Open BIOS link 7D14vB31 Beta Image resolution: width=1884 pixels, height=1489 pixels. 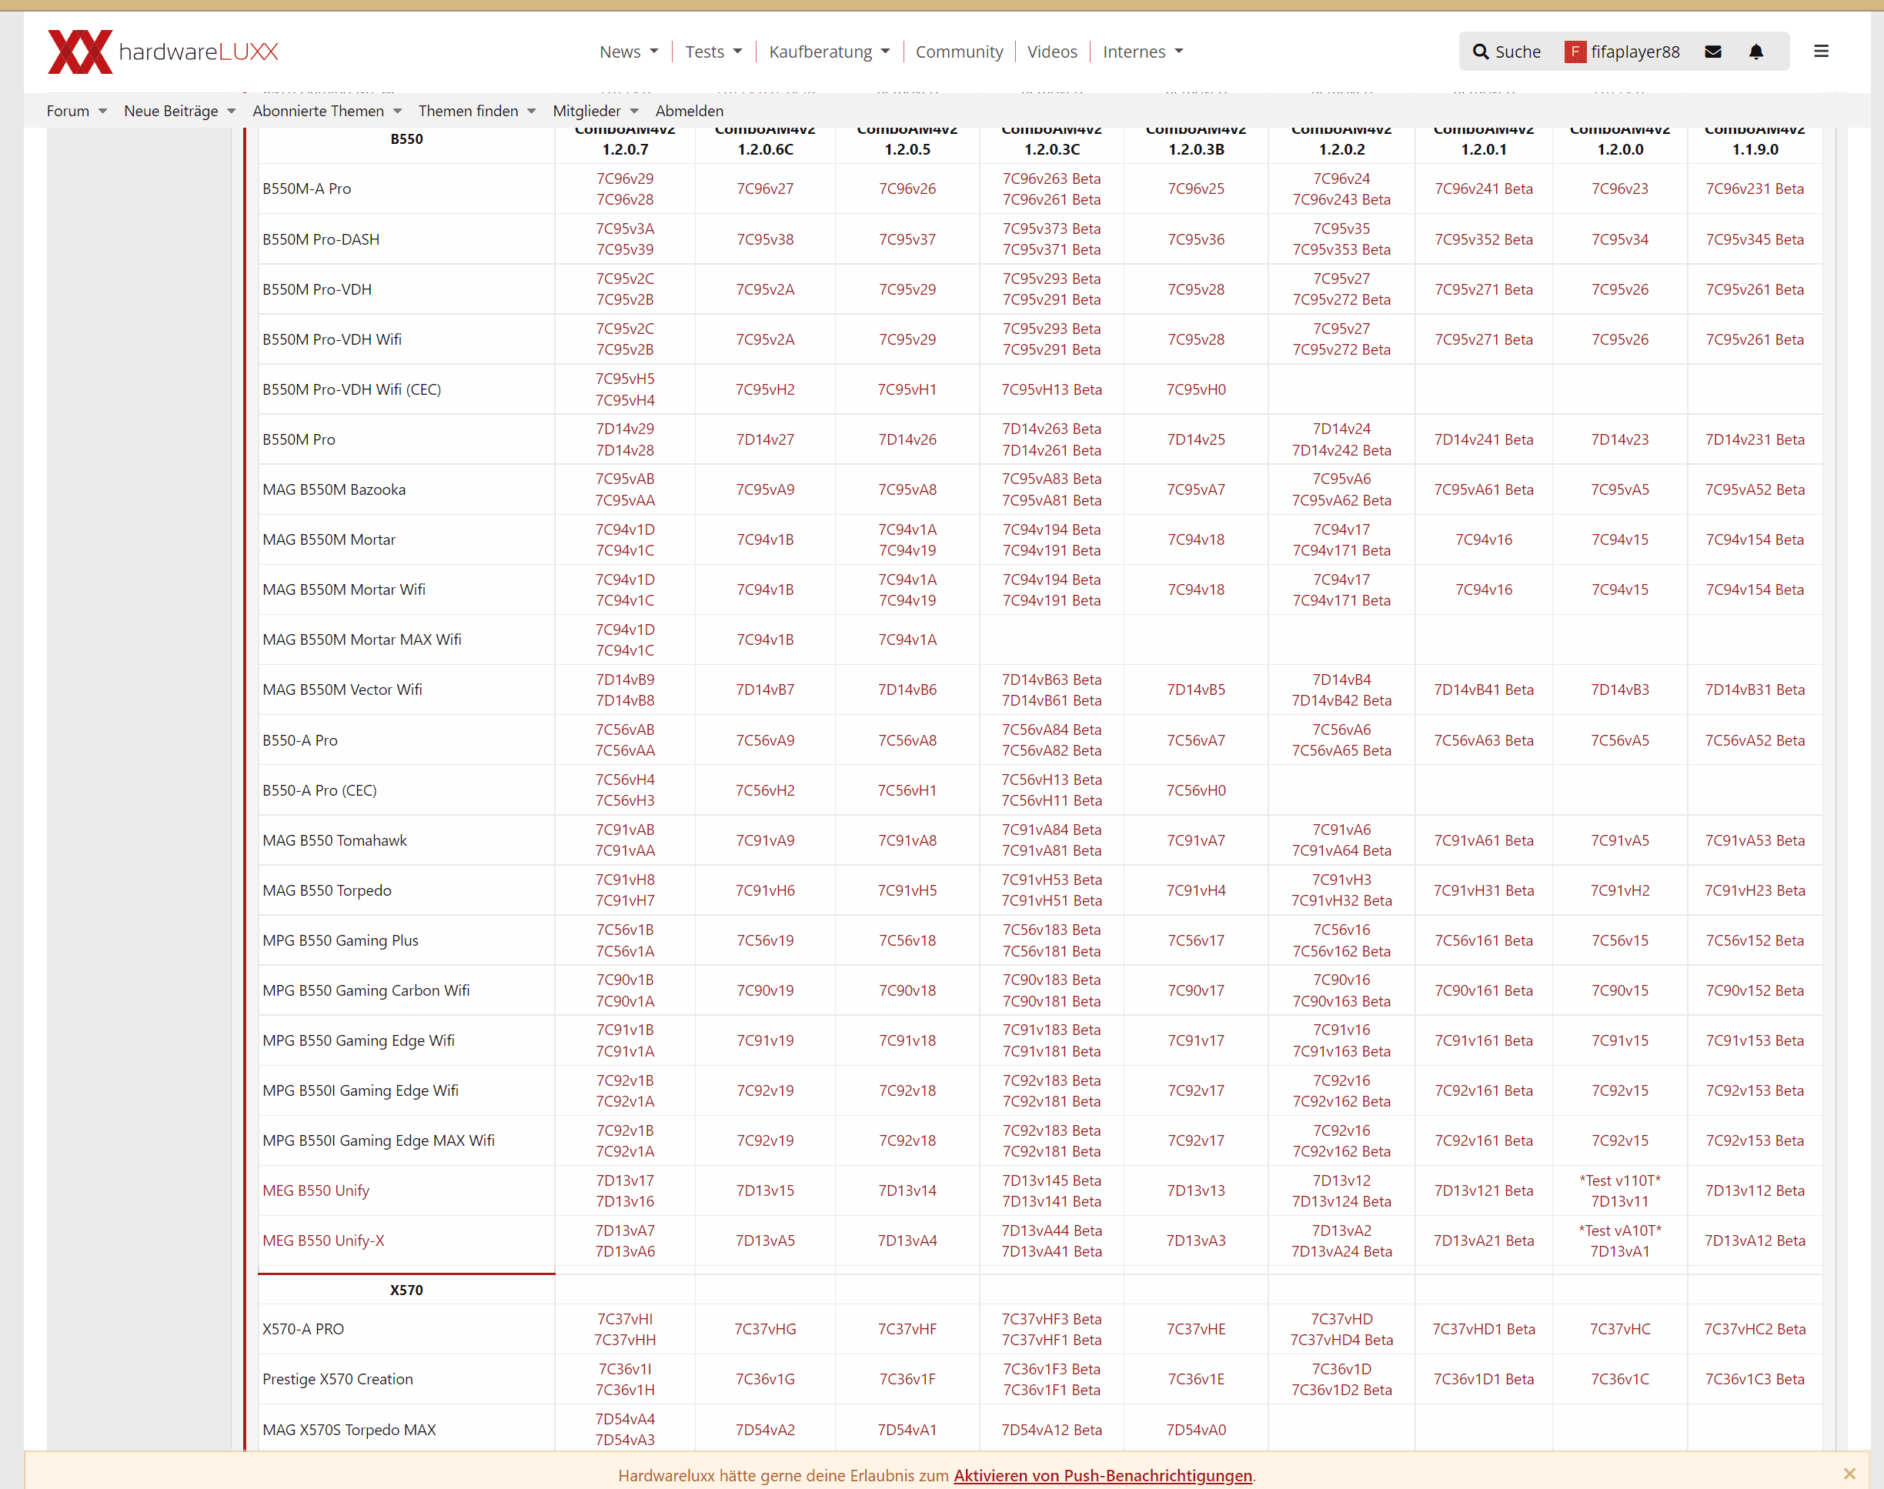[x=1755, y=689]
